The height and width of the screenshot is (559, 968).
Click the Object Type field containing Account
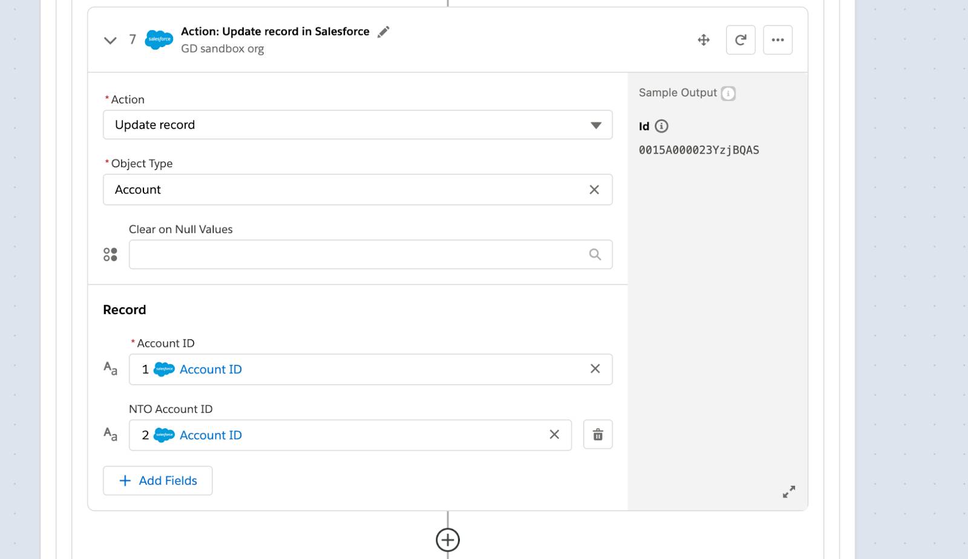click(358, 189)
